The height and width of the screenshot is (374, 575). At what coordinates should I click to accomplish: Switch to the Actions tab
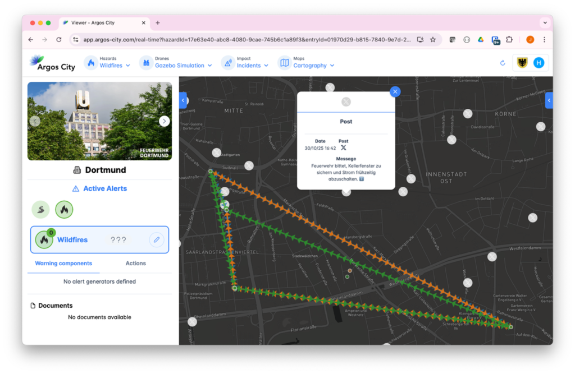135,263
